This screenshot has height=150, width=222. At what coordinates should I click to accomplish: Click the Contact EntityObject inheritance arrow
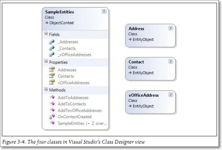(130, 73)
